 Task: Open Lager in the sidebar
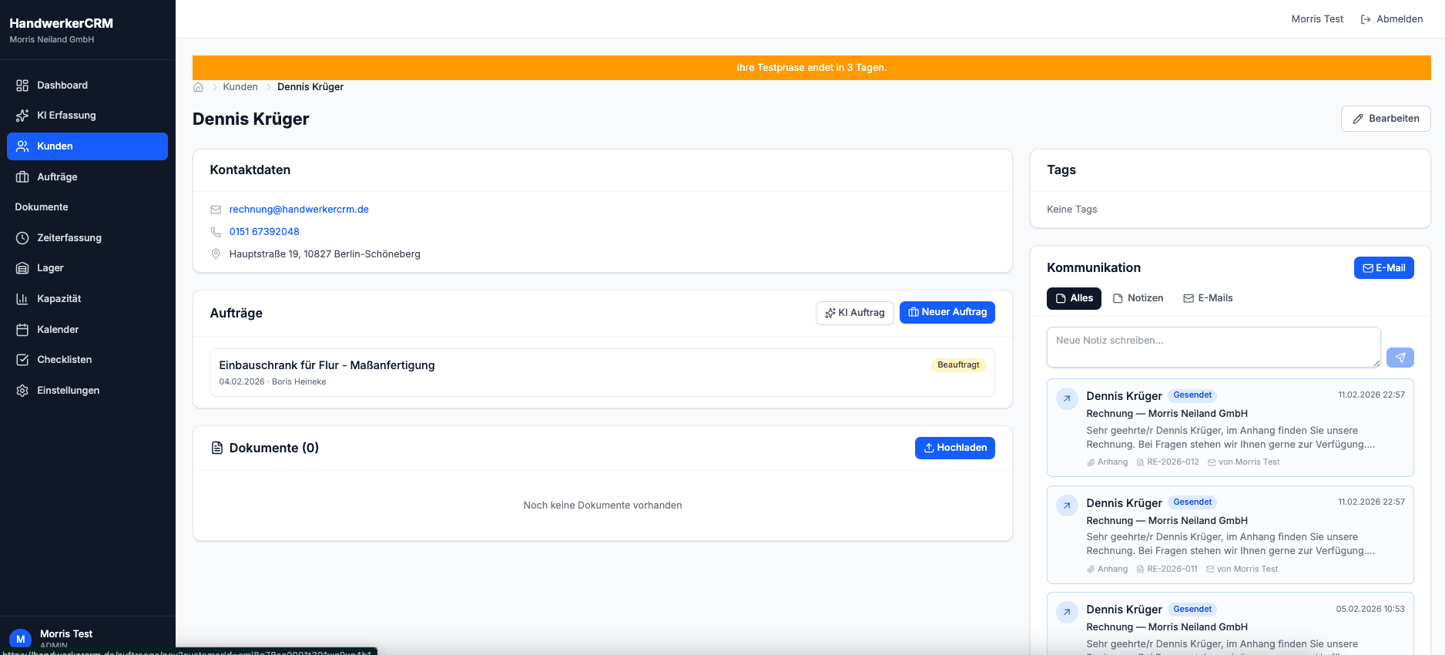coord(50,268)
